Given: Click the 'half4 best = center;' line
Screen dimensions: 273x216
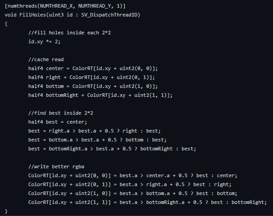Looking at the screenshot, I should [58, 122].
